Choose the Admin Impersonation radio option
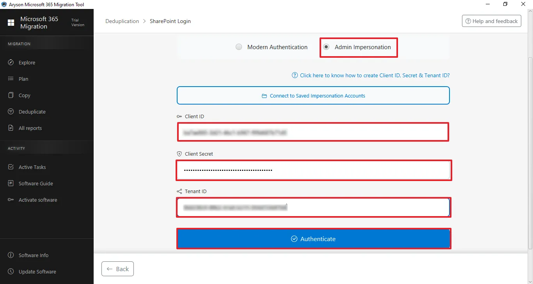 pyautogui.click(x=326, y=47)
